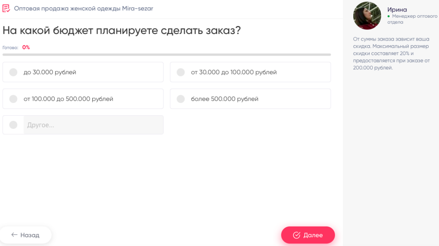Pick the 'более 500.000 рублей' radio button
This screenshot has height=246, width=439.
pos(181,99)
